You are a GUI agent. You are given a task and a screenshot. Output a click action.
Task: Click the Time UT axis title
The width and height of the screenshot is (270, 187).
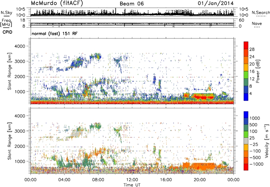click(x=132, y=185)
